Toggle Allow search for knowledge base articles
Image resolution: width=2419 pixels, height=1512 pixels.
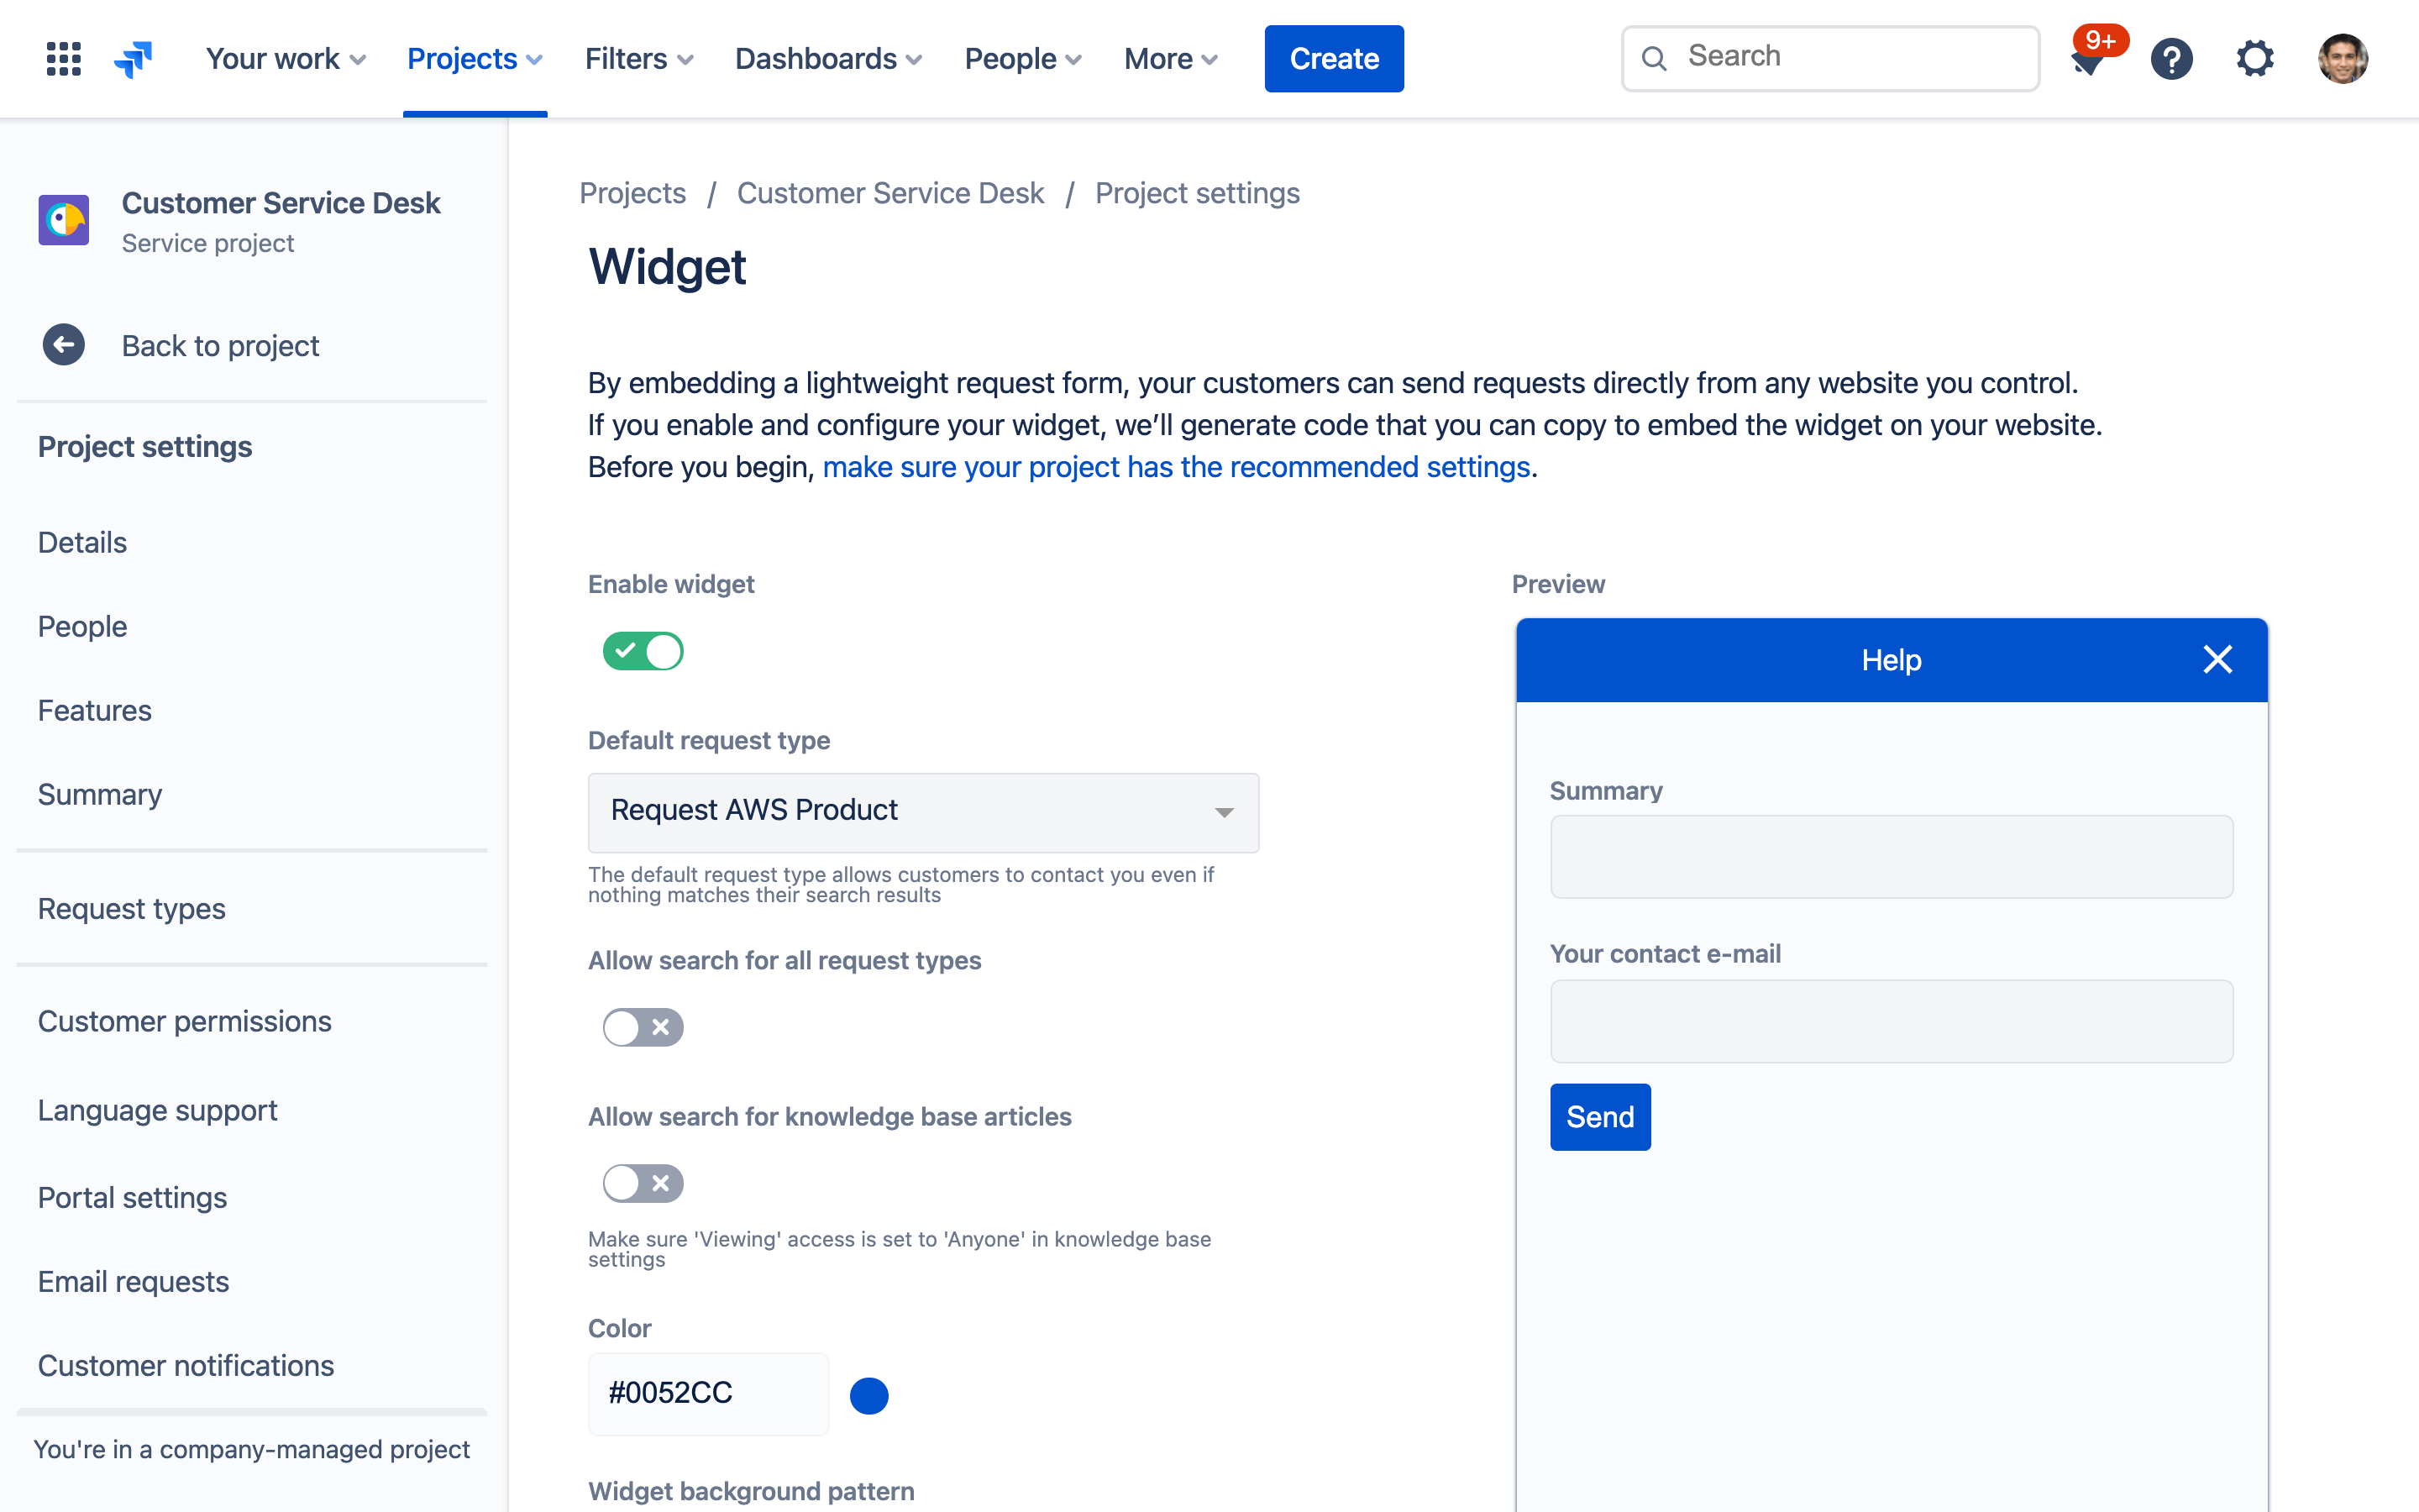click(x=641, y=1184)
